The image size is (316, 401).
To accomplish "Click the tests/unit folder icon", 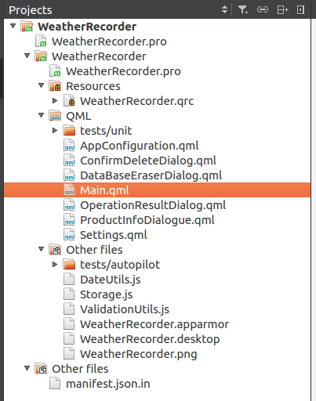I will tap(69, 131).
